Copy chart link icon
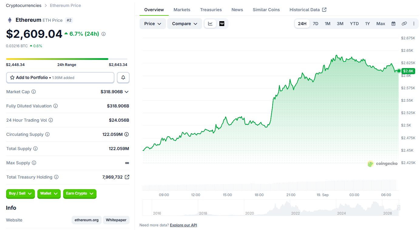The height and width of the screenshot is (230, 420). point(404,24)
